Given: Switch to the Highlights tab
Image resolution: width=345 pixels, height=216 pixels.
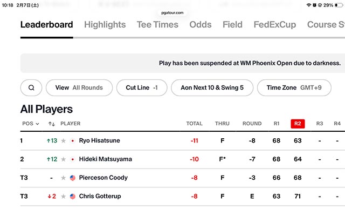Looking at the screenshot, I should click(105, 24).
